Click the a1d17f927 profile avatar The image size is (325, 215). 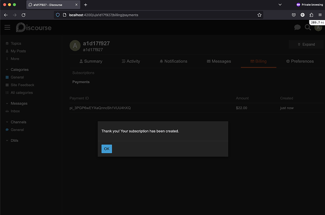[75, 46]
